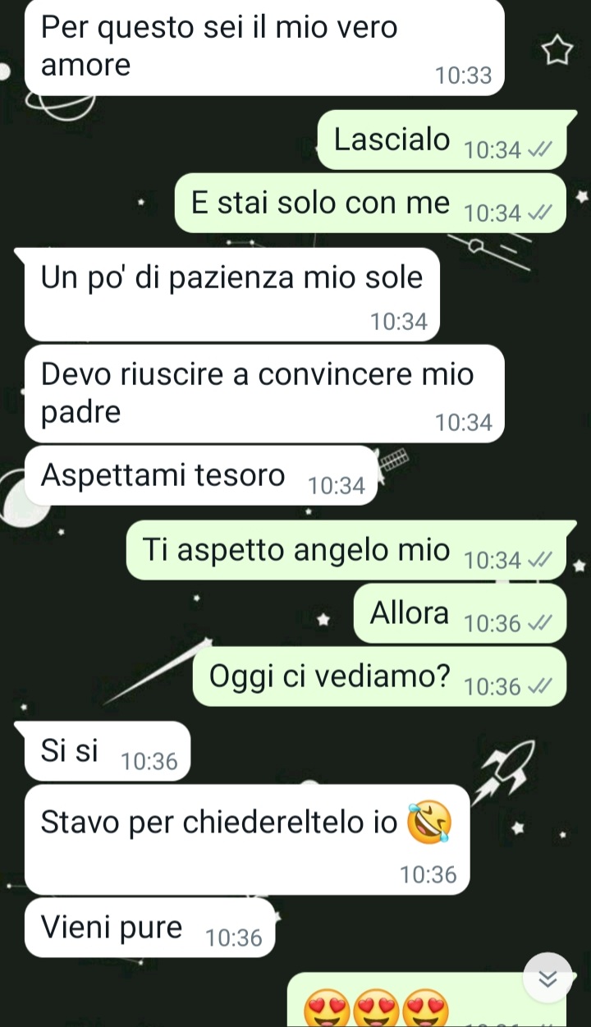Select the 'Si si' reply bubble
This screenshot has height=1027, width=591.
point(107,751)
